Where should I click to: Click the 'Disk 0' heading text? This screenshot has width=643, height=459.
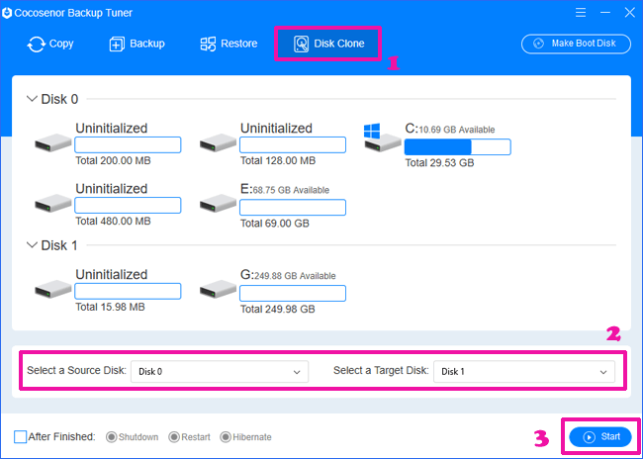coord(59,99)
